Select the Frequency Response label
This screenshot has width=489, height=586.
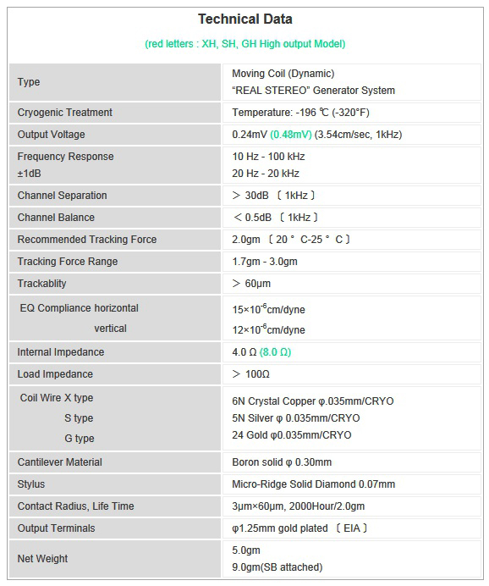pos(65,157)
